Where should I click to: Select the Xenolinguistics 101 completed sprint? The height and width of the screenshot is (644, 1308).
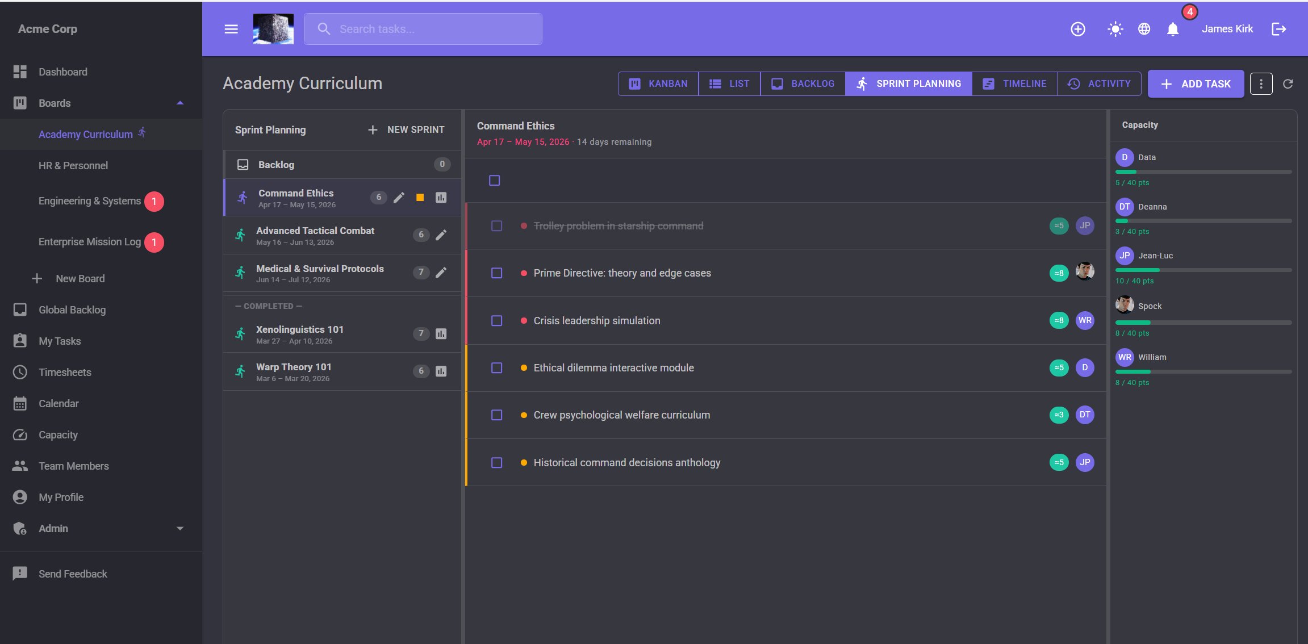(342, 334)
